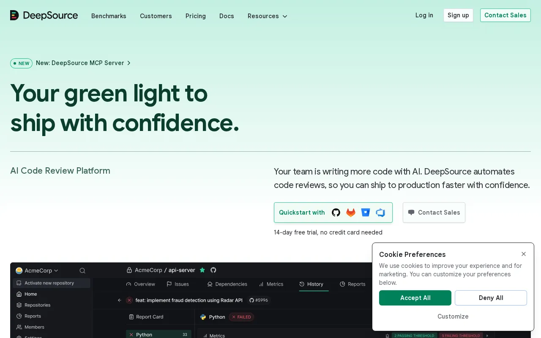Expand the Resources menu
The image size is (541, 338).
tap(268, 16)
